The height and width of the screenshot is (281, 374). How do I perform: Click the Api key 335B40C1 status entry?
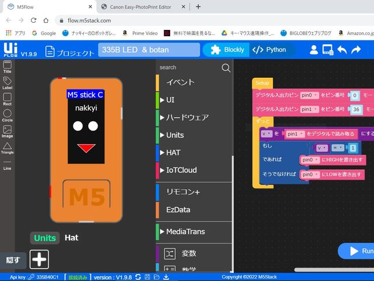[34, 277]
